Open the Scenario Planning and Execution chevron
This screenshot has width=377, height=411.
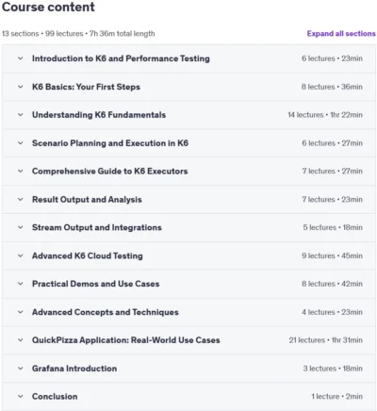[21, 143]
